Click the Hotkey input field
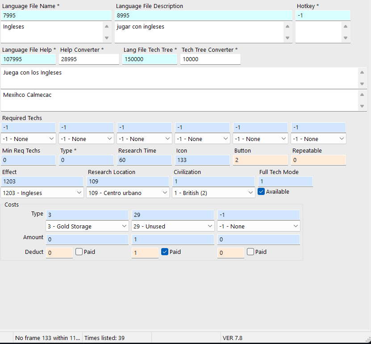The image size is (371, 344). point(322,15)
